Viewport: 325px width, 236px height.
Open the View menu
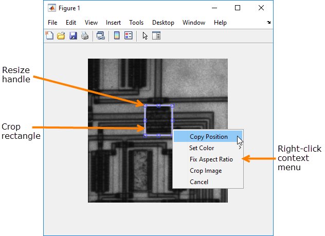click(x=91, y=23)
